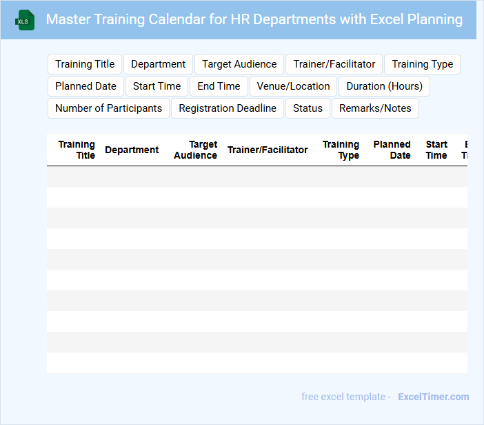The width and height of the screenshot is (484, 425).
Task: Click the Planned Date column header
Action: pyautogui.click(x=392, y=150)
